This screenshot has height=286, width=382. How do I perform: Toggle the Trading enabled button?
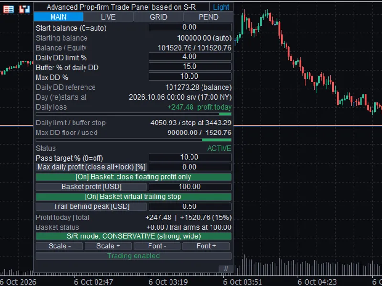(134, 256)
